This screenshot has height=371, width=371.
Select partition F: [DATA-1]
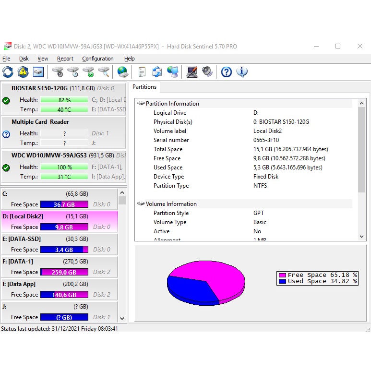click(60, 267)
